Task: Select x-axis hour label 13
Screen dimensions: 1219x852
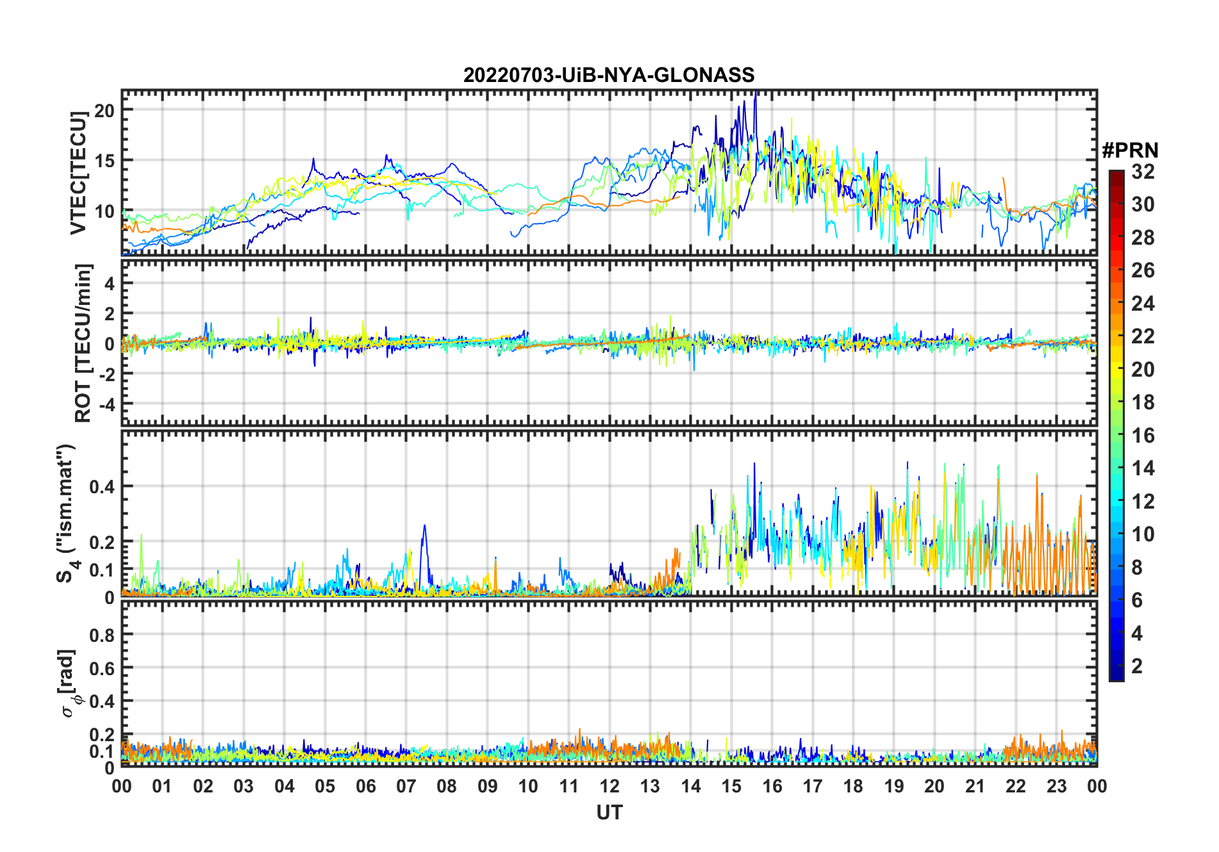Action: pyautogui.click(x=650, y=786)
